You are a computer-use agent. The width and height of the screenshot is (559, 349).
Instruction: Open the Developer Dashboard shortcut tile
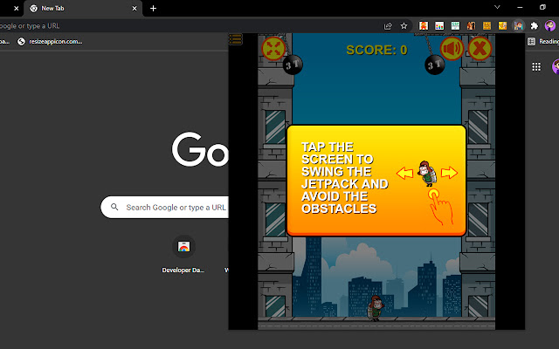click(183, 247)
